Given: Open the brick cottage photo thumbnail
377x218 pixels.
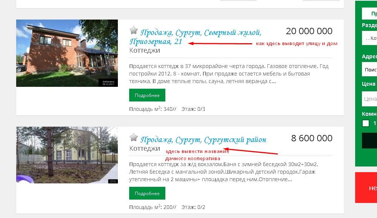Looking at the screenshot, I should (x=67, y=53).
